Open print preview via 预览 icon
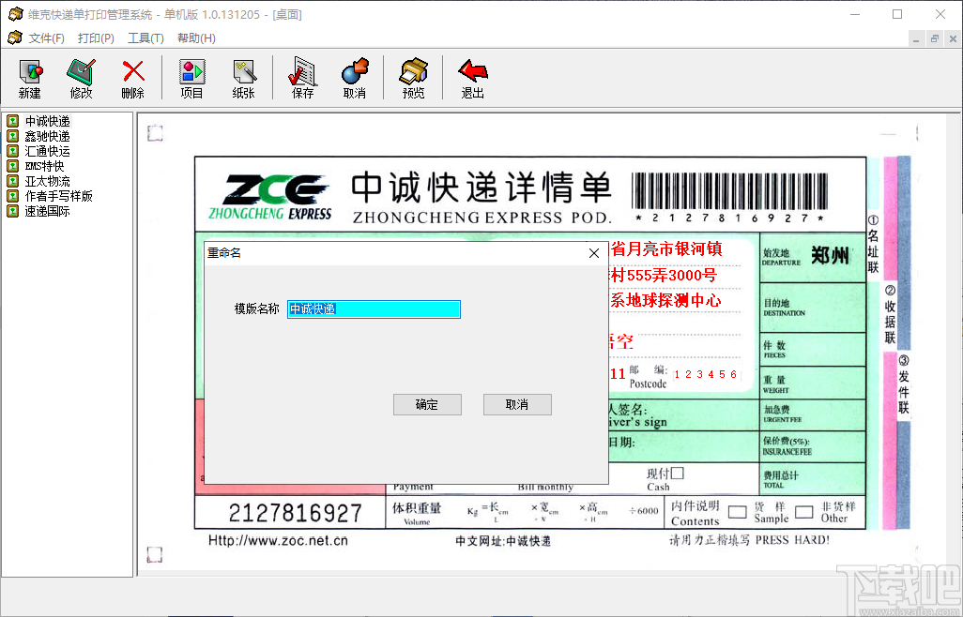The height and width of the screenshot is (617, 963). point(412,78)
